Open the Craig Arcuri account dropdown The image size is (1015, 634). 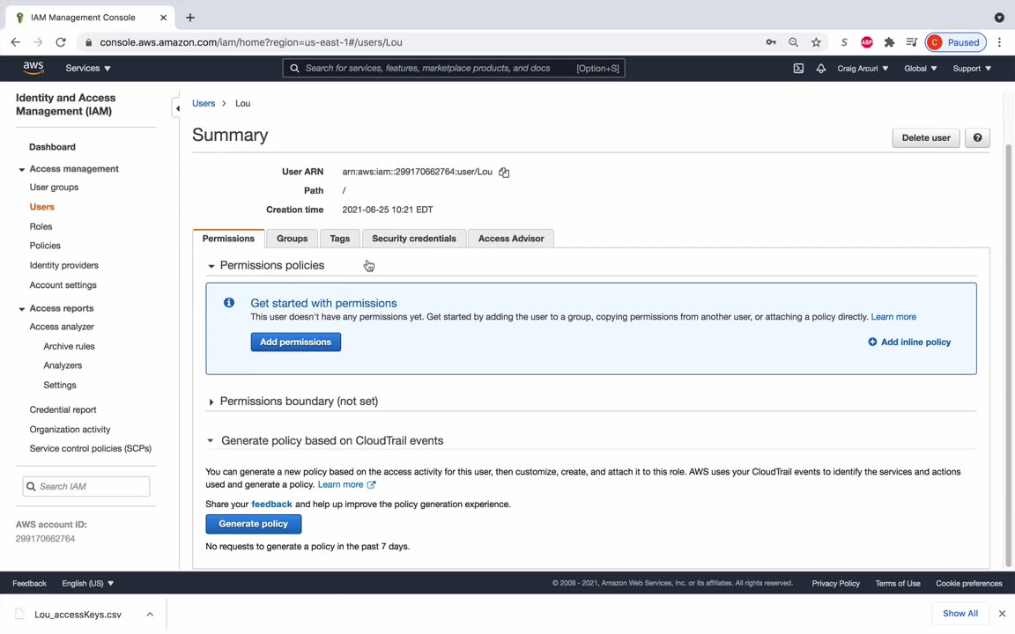(x=863, y=68)
